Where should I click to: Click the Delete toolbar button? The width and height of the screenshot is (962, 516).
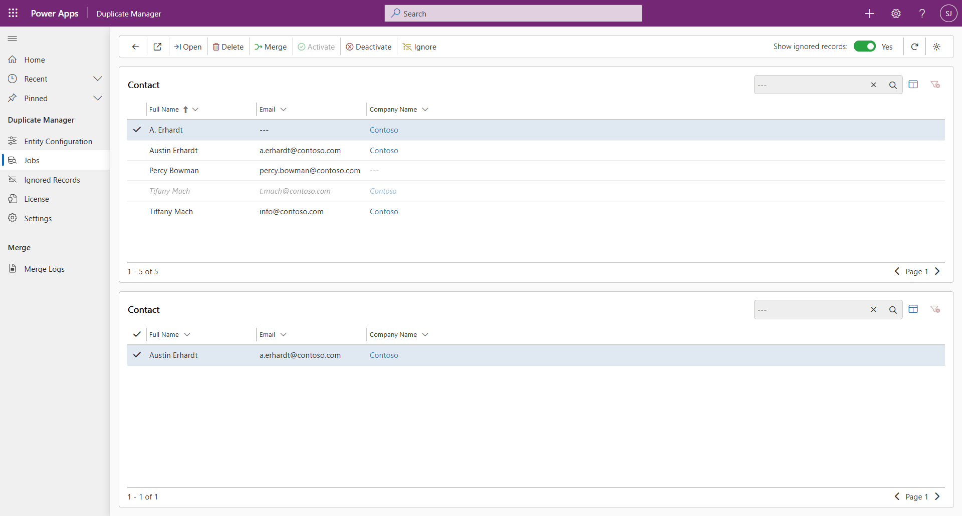coord(228,47)
